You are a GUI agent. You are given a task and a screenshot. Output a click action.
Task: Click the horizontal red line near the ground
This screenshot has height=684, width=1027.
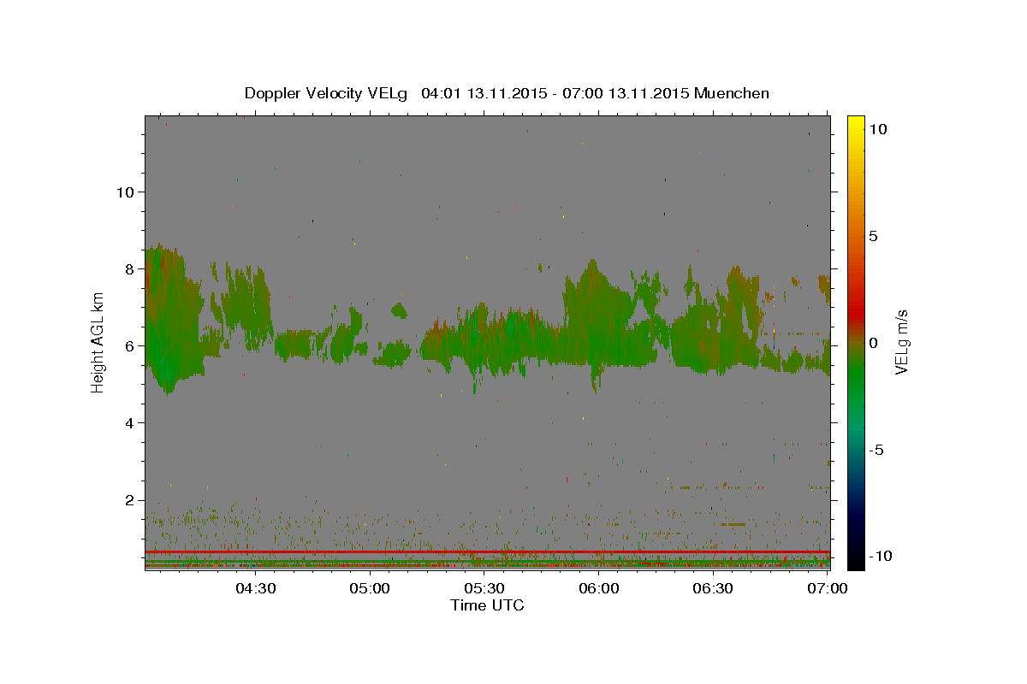coord(487,551)
